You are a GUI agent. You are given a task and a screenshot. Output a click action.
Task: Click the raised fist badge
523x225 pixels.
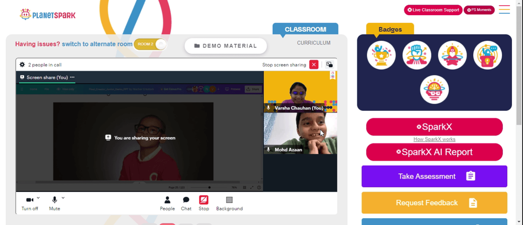pos(417,55)
